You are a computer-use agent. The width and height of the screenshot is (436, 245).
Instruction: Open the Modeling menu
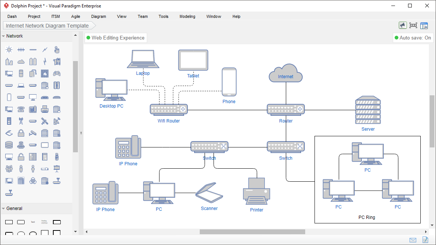[x=187, y=16]
